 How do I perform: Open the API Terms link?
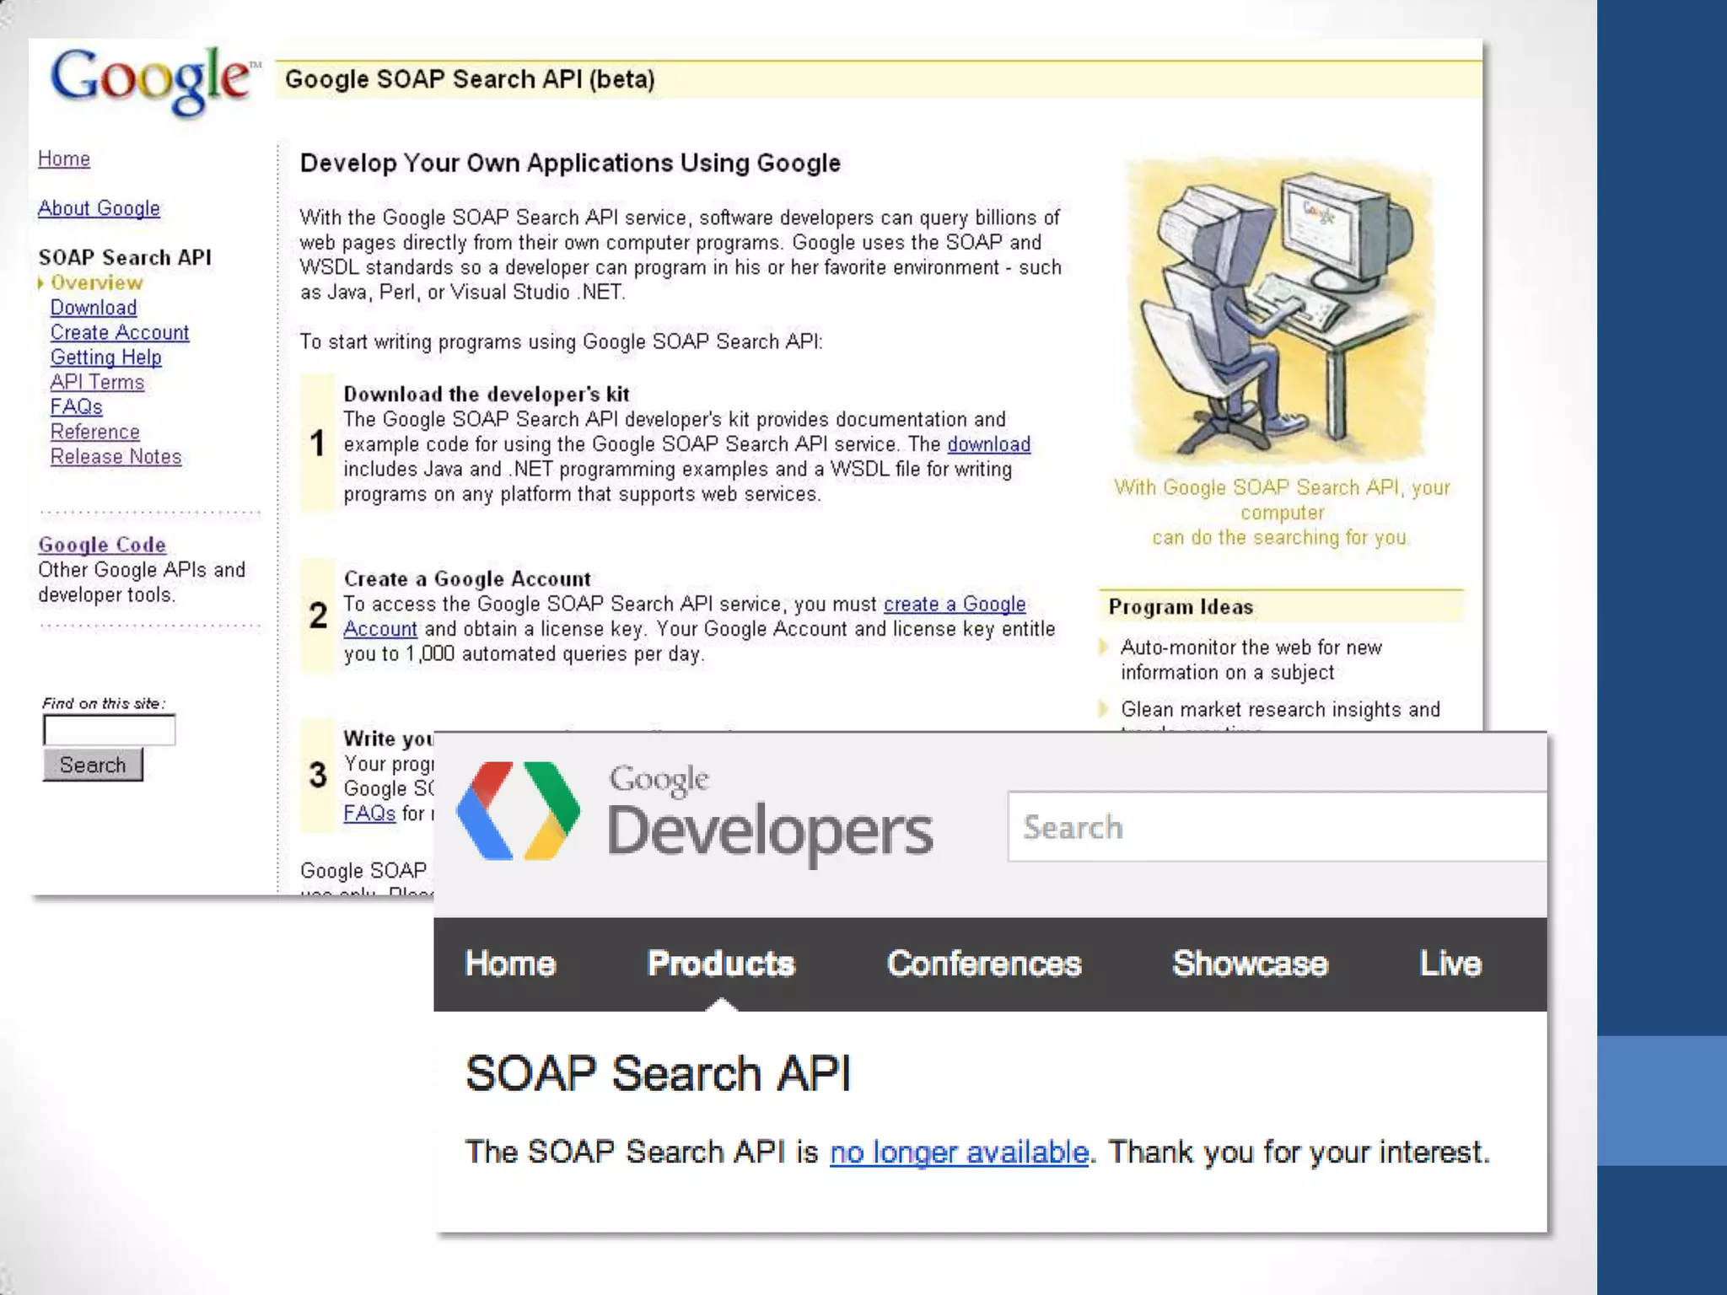tap(97, 382)
